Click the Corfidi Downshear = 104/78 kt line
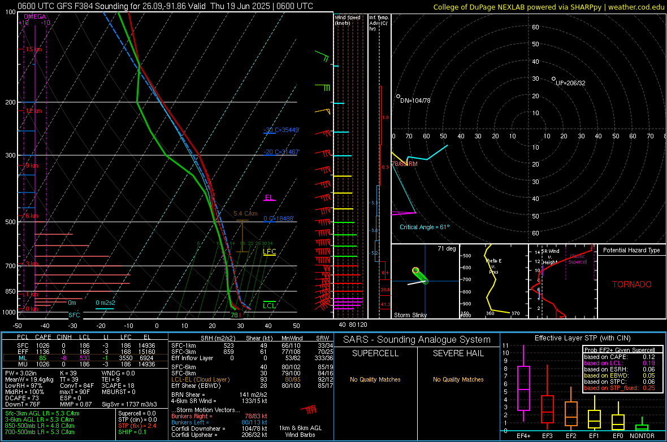 click(219, 428)
